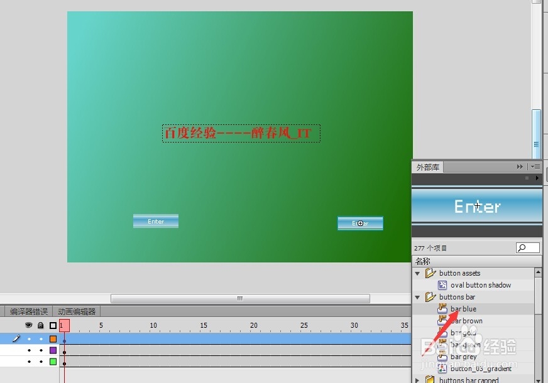Click the double-arrow collapse icon on 外部库 panel

520,166
